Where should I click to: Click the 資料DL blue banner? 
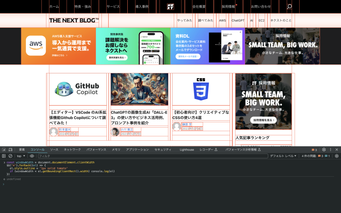click(x=208, y=46)
